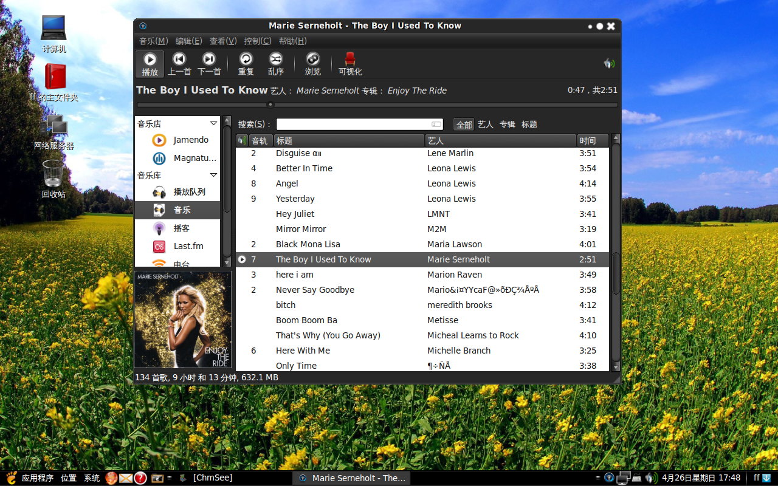The height and width of the screenshot is (486, 778).
Task: Collapse the 音乐库 section arrow
Action: pyautogui.click(x=213, y=175)
